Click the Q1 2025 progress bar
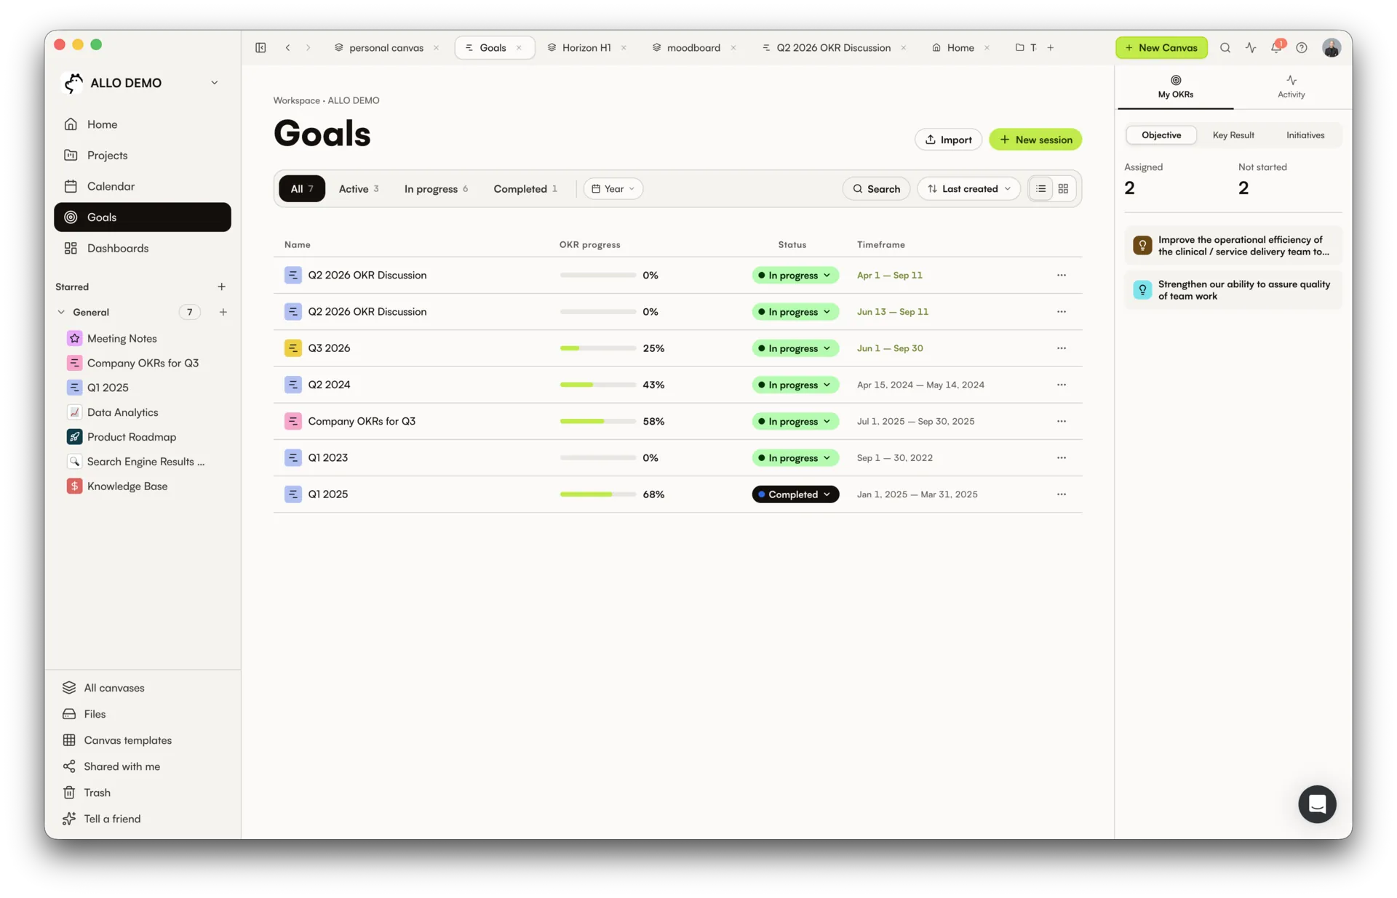1397x898 pixels. 598,494
